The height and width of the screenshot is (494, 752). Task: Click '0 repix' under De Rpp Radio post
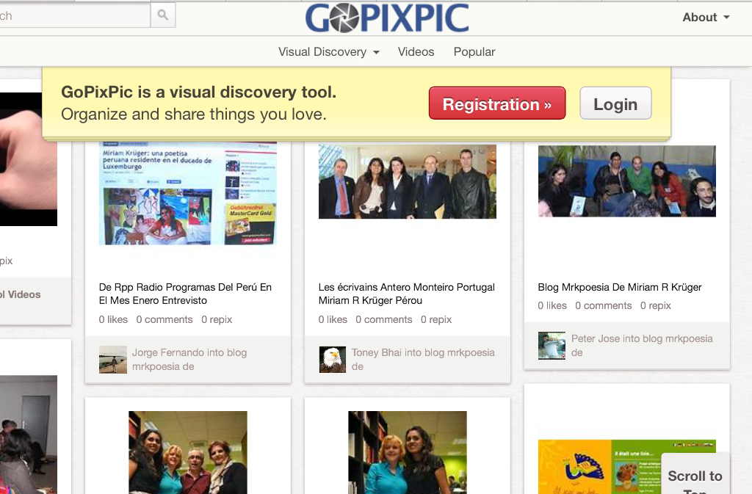[217, 319]
